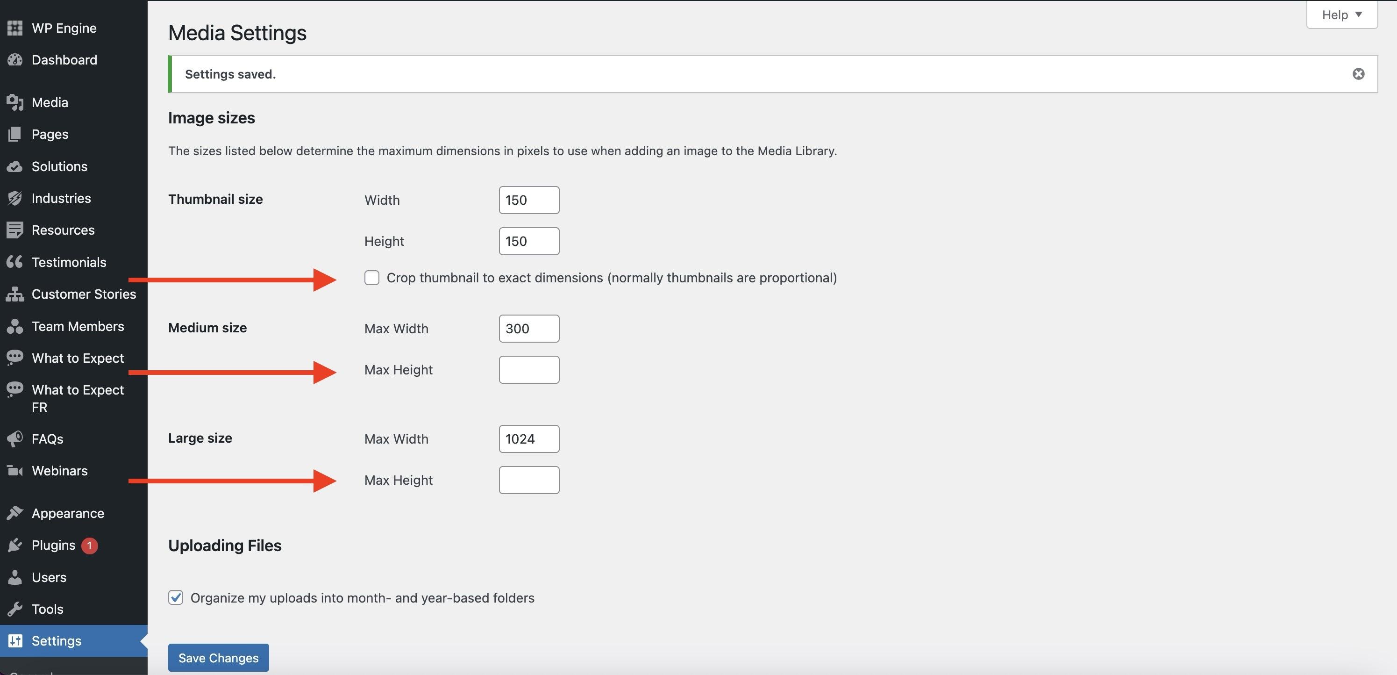Click the Customer Stories hierarchy icon

(x=14, y=294)
